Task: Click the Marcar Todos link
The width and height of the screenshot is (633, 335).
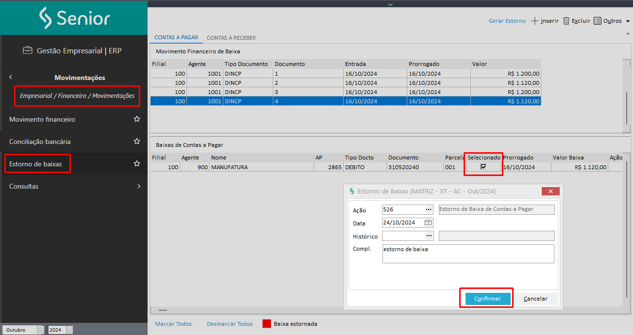Action: pyautogui.click(x=173, y=324)
